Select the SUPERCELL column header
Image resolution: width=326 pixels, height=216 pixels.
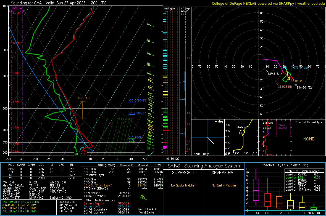(x=183, y=173)
